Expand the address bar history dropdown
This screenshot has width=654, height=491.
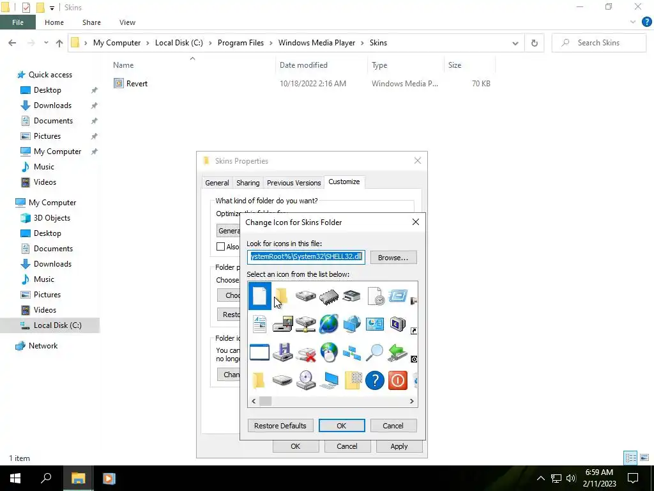[x=515, y=43]
